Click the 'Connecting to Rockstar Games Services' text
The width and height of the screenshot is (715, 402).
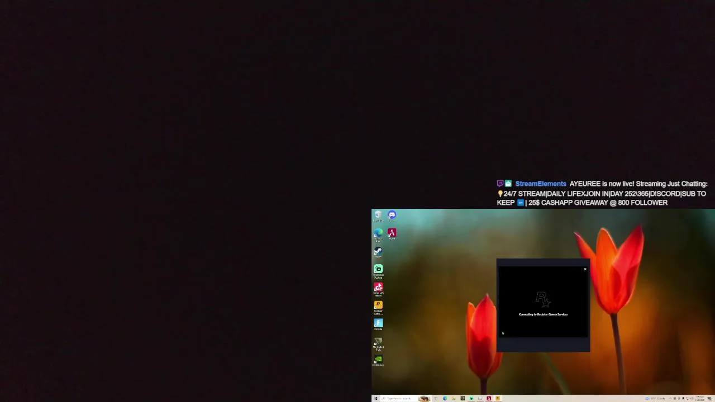(x=543, y=314)
